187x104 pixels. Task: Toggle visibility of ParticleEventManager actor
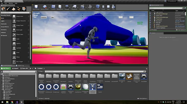tap(150, 14)
